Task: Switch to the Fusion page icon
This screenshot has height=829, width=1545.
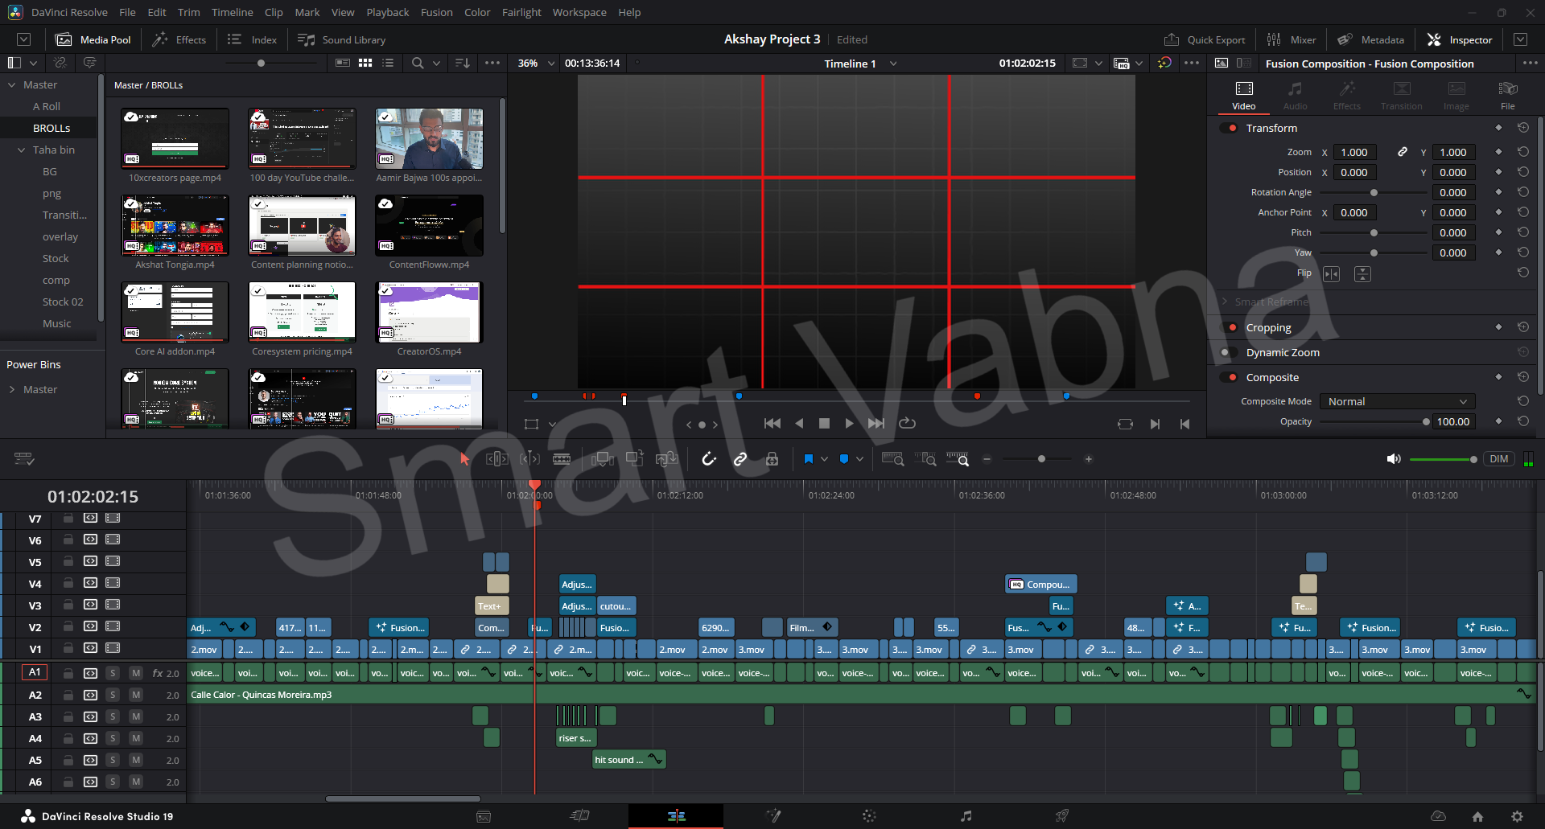Action: point(773,816)
